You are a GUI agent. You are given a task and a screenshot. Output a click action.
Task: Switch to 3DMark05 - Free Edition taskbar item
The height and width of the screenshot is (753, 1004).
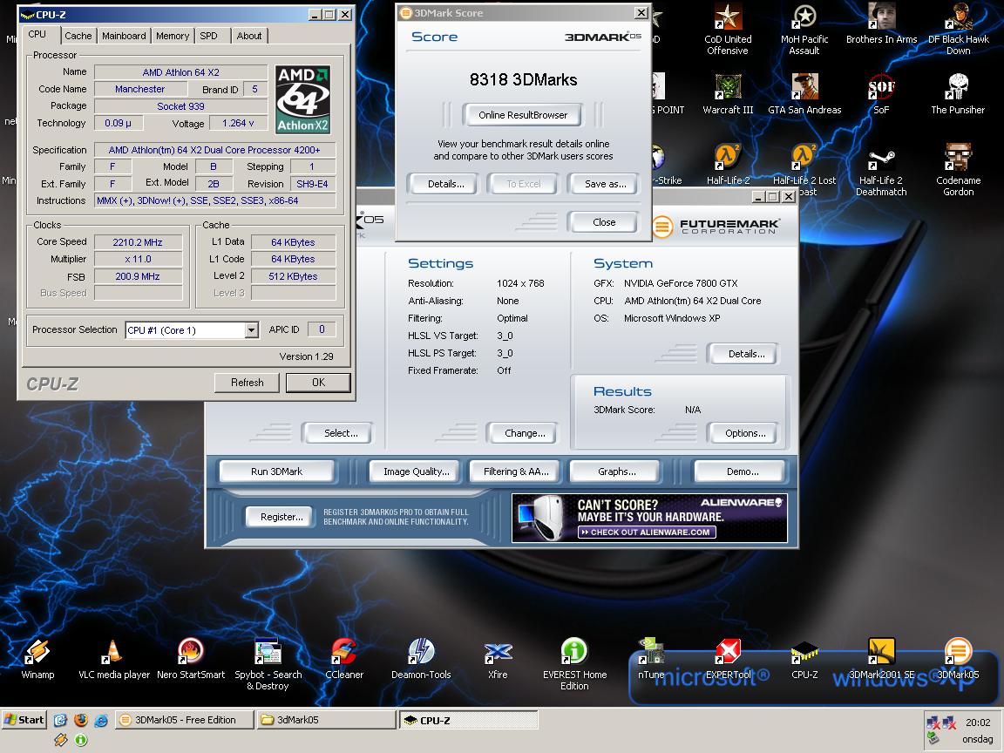click(x=185, y=720)
